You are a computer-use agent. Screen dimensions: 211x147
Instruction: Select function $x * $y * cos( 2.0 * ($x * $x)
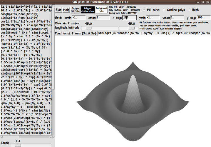[x=26, y=36]
